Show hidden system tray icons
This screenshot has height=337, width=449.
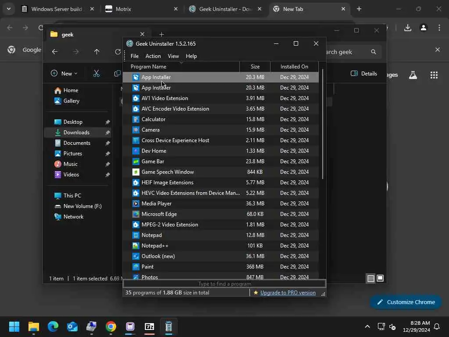pyautogui.click(x=367, y=326)
